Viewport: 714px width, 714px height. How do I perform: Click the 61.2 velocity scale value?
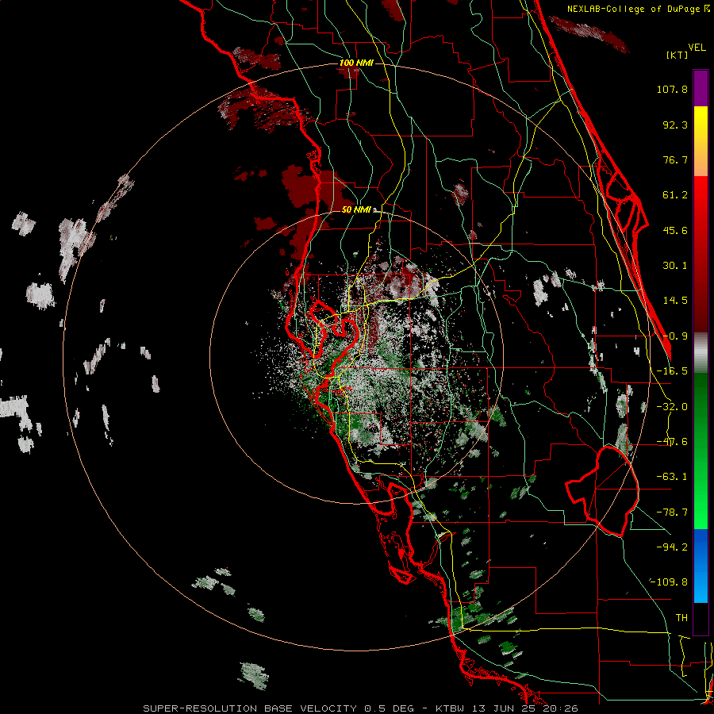point(675,195)
